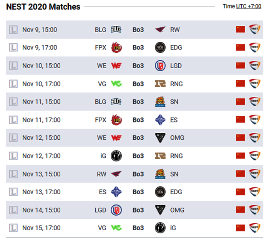Screen dimensions: 269x241
Task: Select Bo3 in the WE vs LGD match
Action: [x=138, y=66]
